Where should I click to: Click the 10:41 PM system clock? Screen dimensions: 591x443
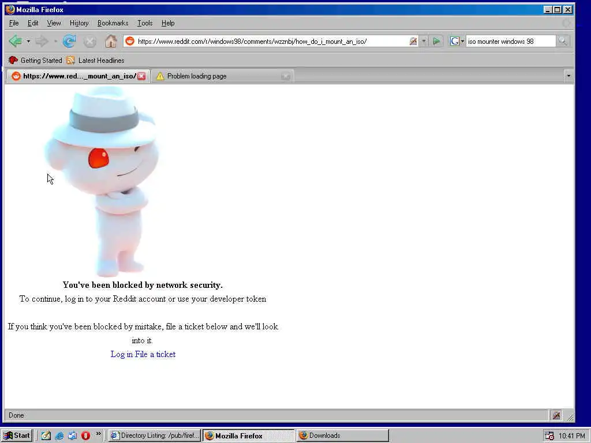572,436
